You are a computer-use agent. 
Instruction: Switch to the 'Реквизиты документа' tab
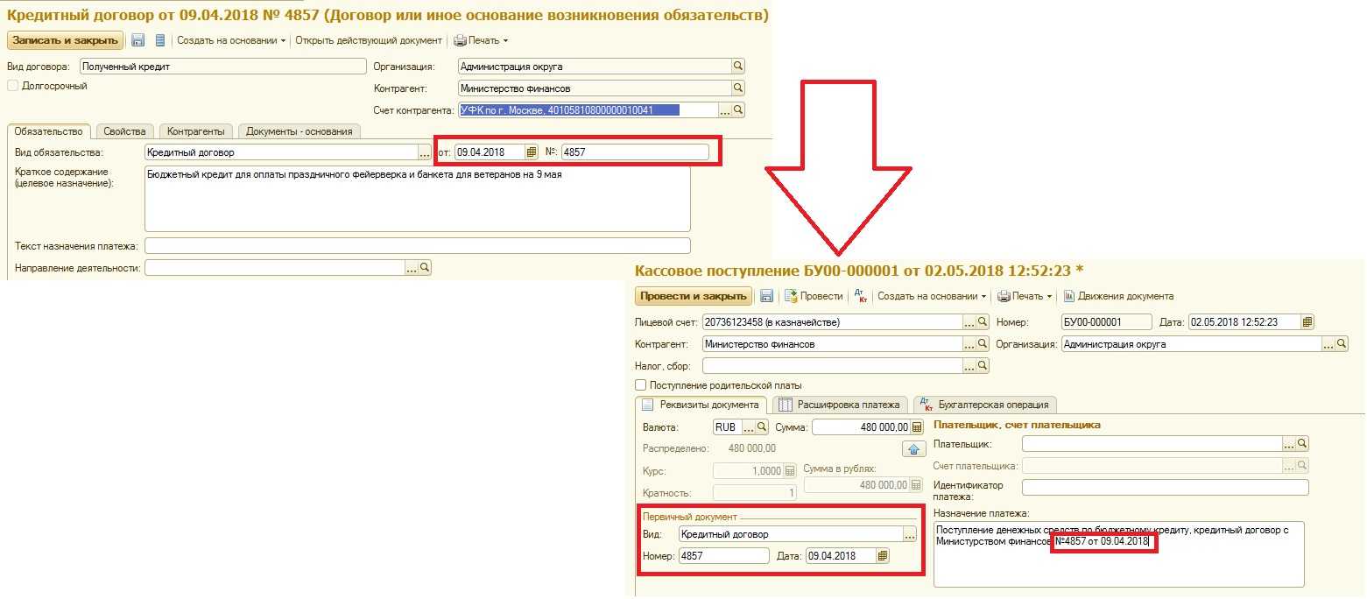tap(701, 405)
